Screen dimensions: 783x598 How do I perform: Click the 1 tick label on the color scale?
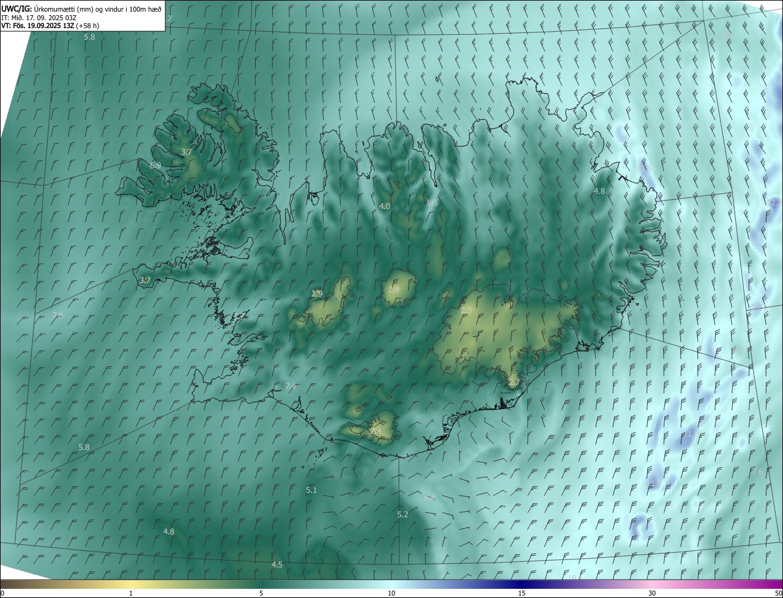[x=131, y=594]
